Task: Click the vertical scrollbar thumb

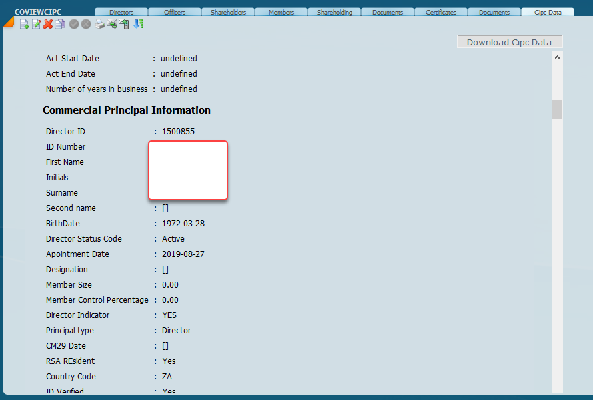Action: coord(557,109)
